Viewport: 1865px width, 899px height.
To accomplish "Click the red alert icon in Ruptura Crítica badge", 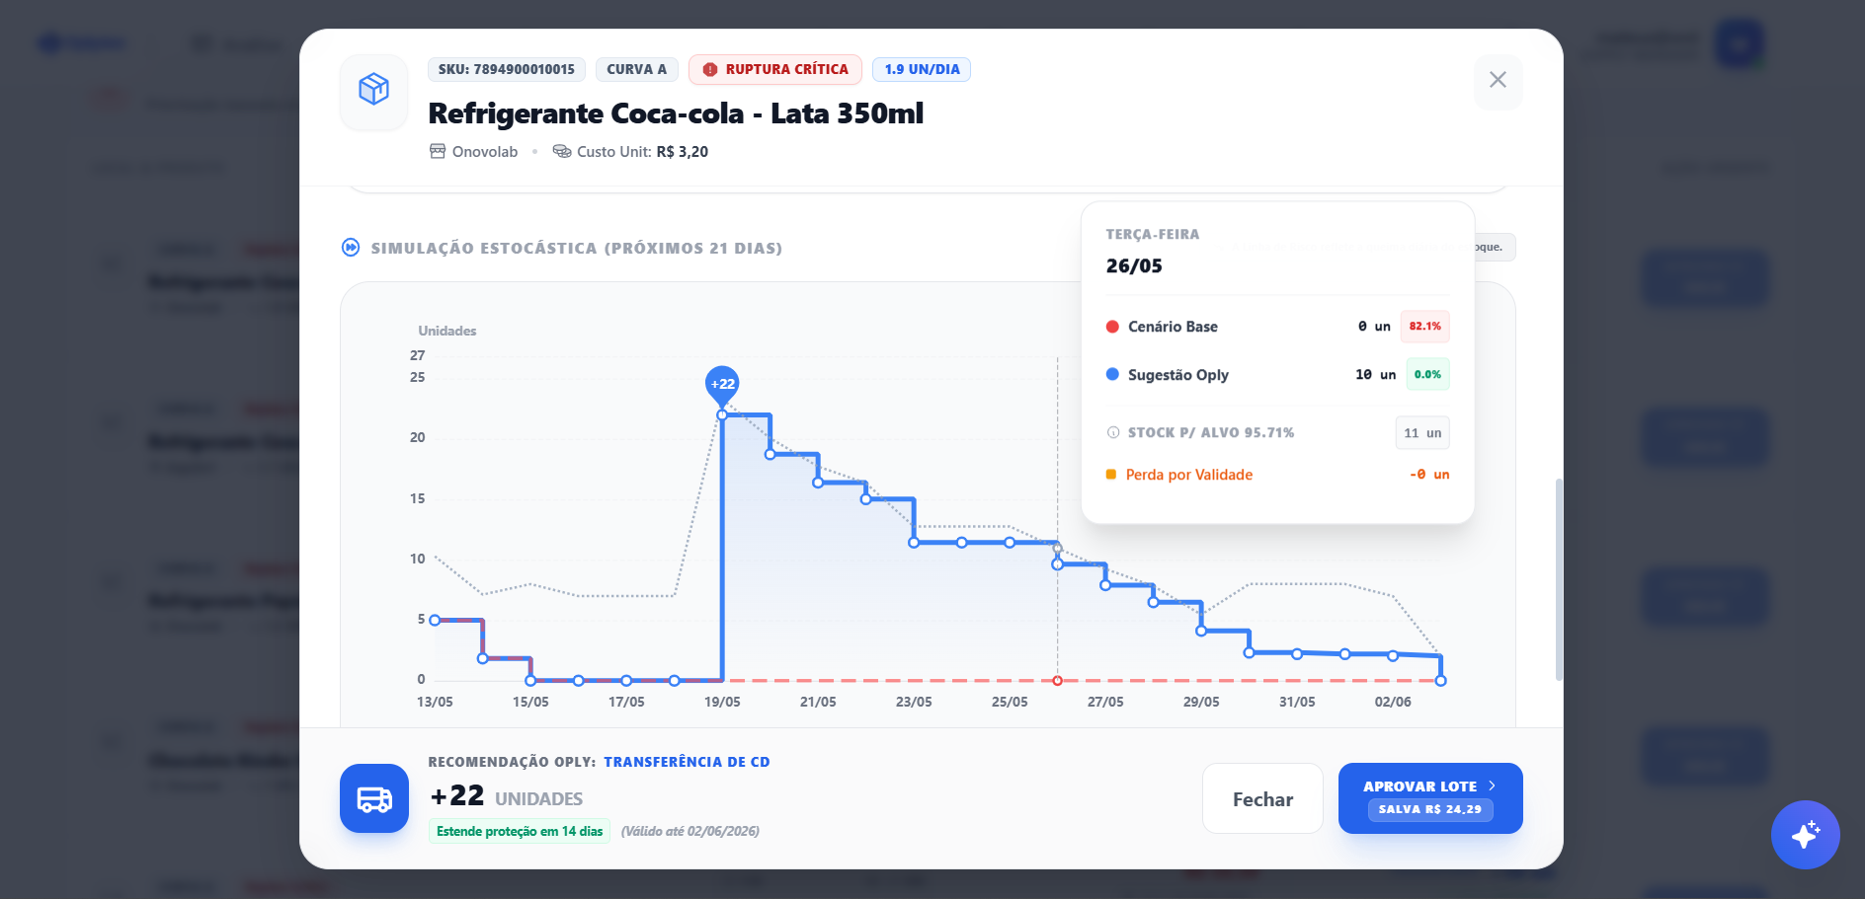I will click(709, 70).
